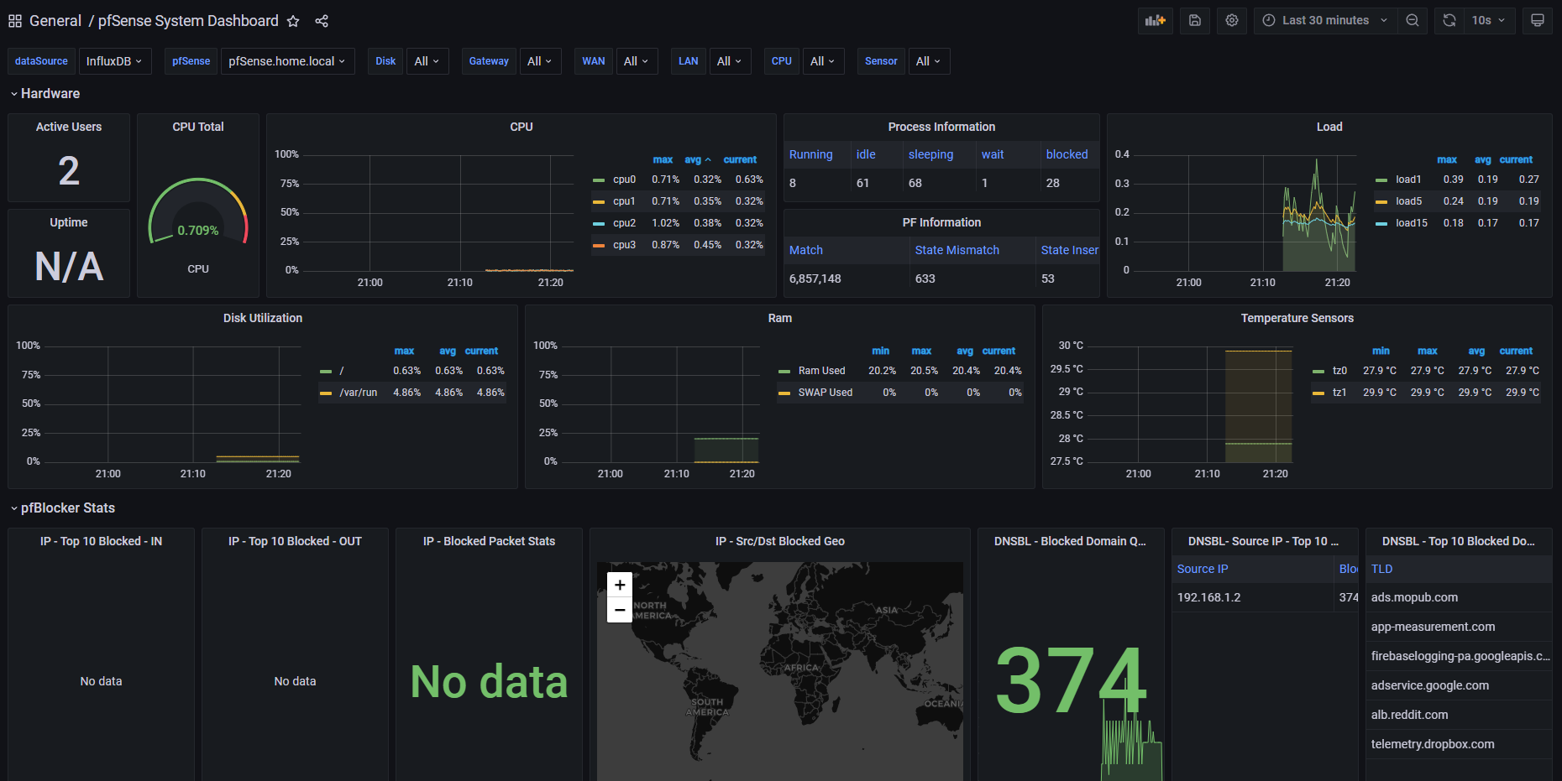1562x781 pixels.
Task: Cycle view mode with the monitor icon
Action: coord(1538,20)
